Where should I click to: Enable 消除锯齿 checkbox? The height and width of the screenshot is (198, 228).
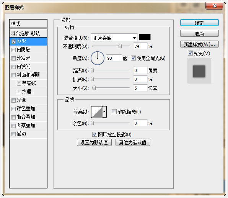click(114, 112)
